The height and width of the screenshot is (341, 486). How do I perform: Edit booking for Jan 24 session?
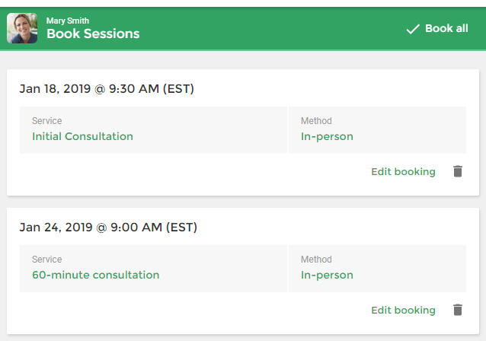pyautogui.click(x=403, y=310)
